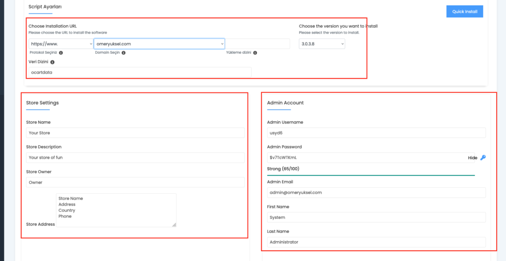The image size is (506, 261).
Task: Click the Store Owner field
Action: pyautogui.click(x=135, y=182)
